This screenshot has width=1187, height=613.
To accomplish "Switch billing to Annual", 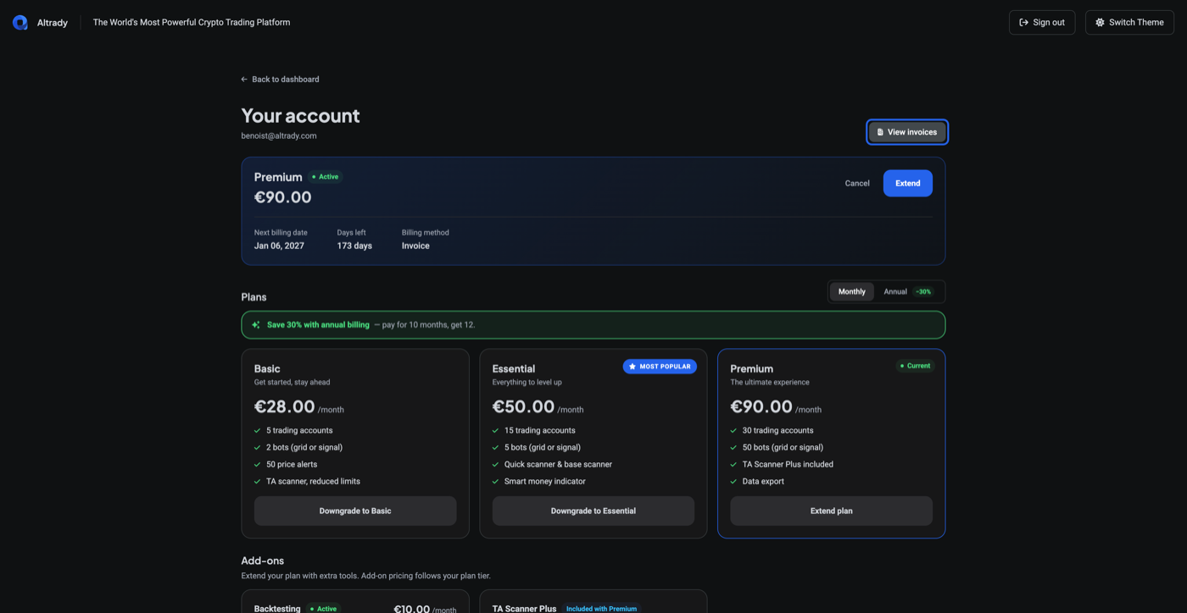I will coord(908,292).
